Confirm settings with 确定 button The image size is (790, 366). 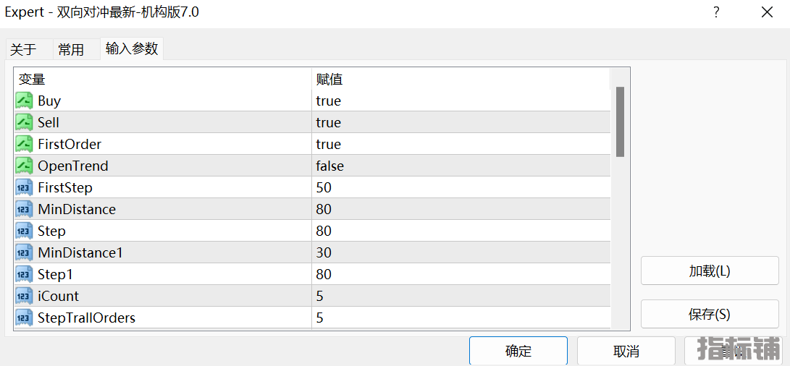coord(518,350)
